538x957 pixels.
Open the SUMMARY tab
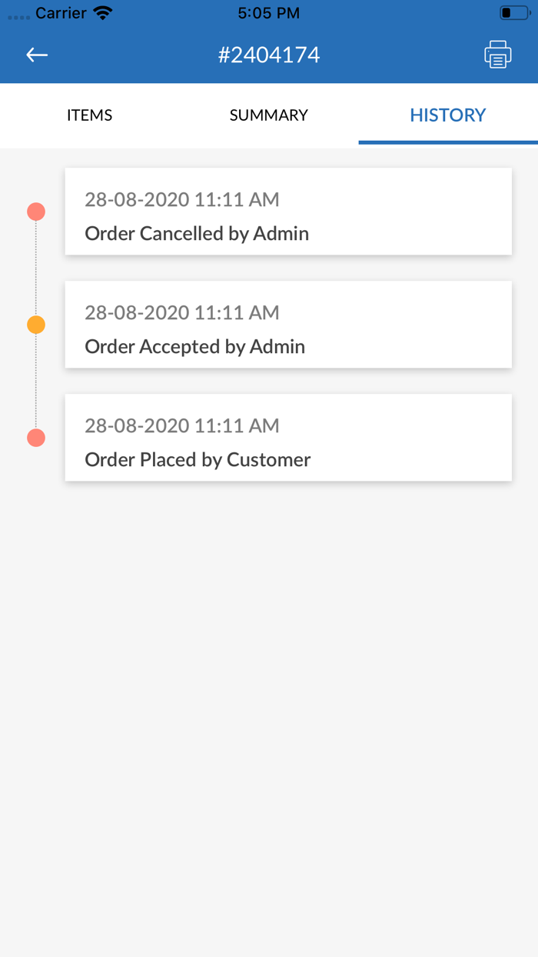coord(268,115)
